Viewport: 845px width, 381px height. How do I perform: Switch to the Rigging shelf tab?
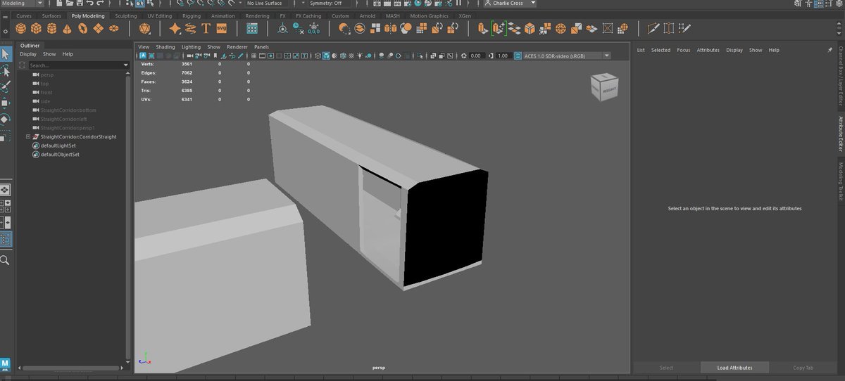coord(192,15)
